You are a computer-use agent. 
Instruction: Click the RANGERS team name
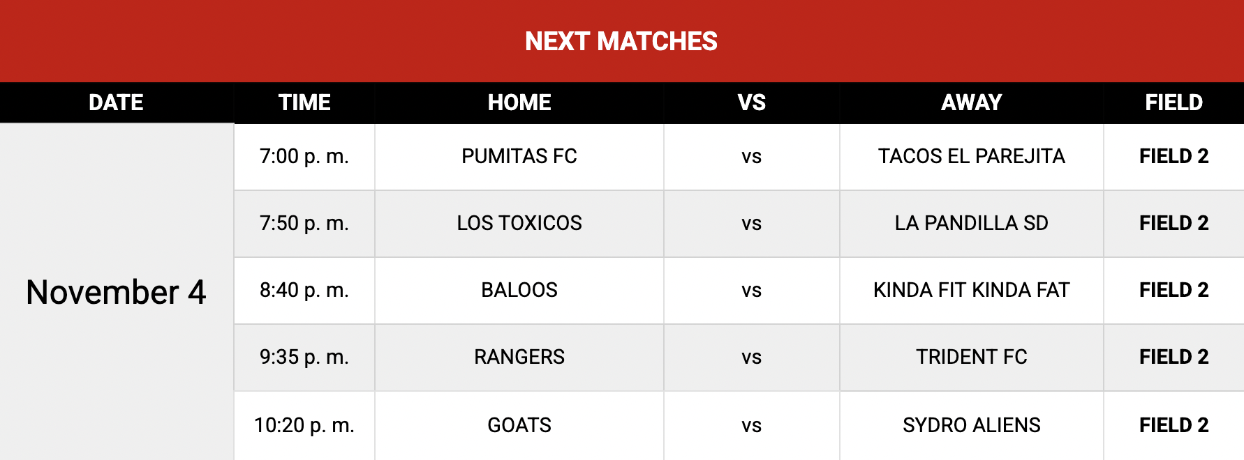point(519,357)
